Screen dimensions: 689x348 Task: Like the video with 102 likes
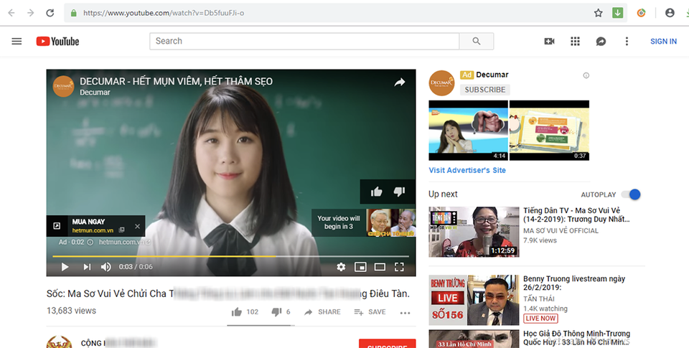[x=245, y=312]
